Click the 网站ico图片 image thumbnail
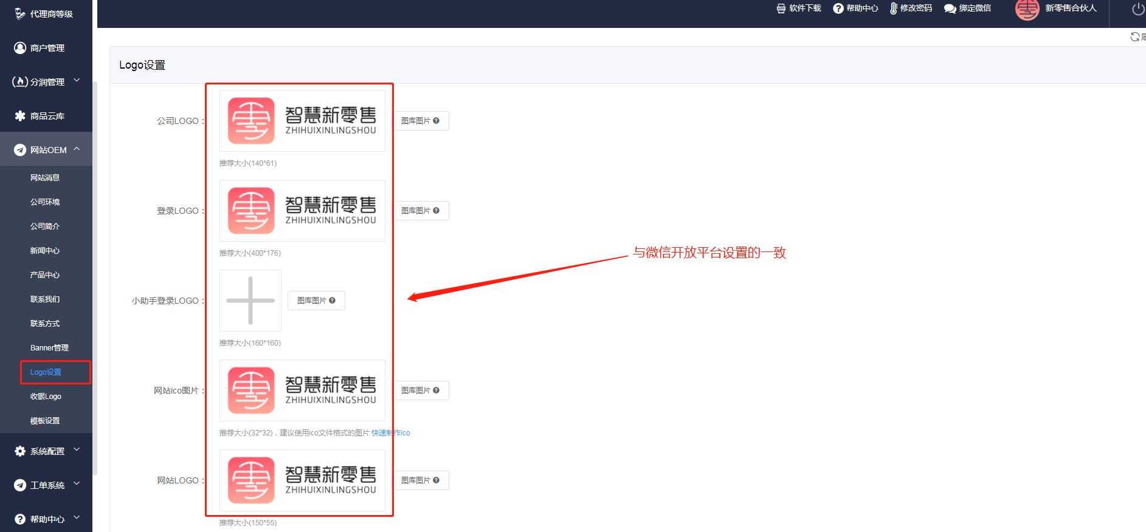Screen dimensions: 1146x532 302,390
